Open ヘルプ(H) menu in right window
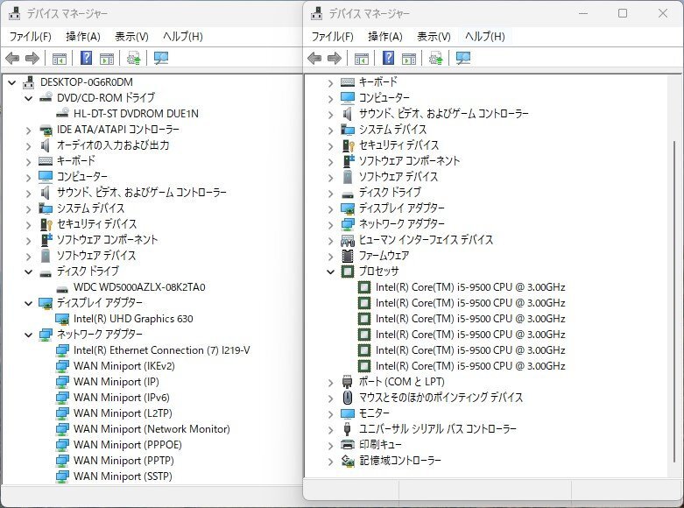Screen dimensions: 684x508 tap(484, 36)
